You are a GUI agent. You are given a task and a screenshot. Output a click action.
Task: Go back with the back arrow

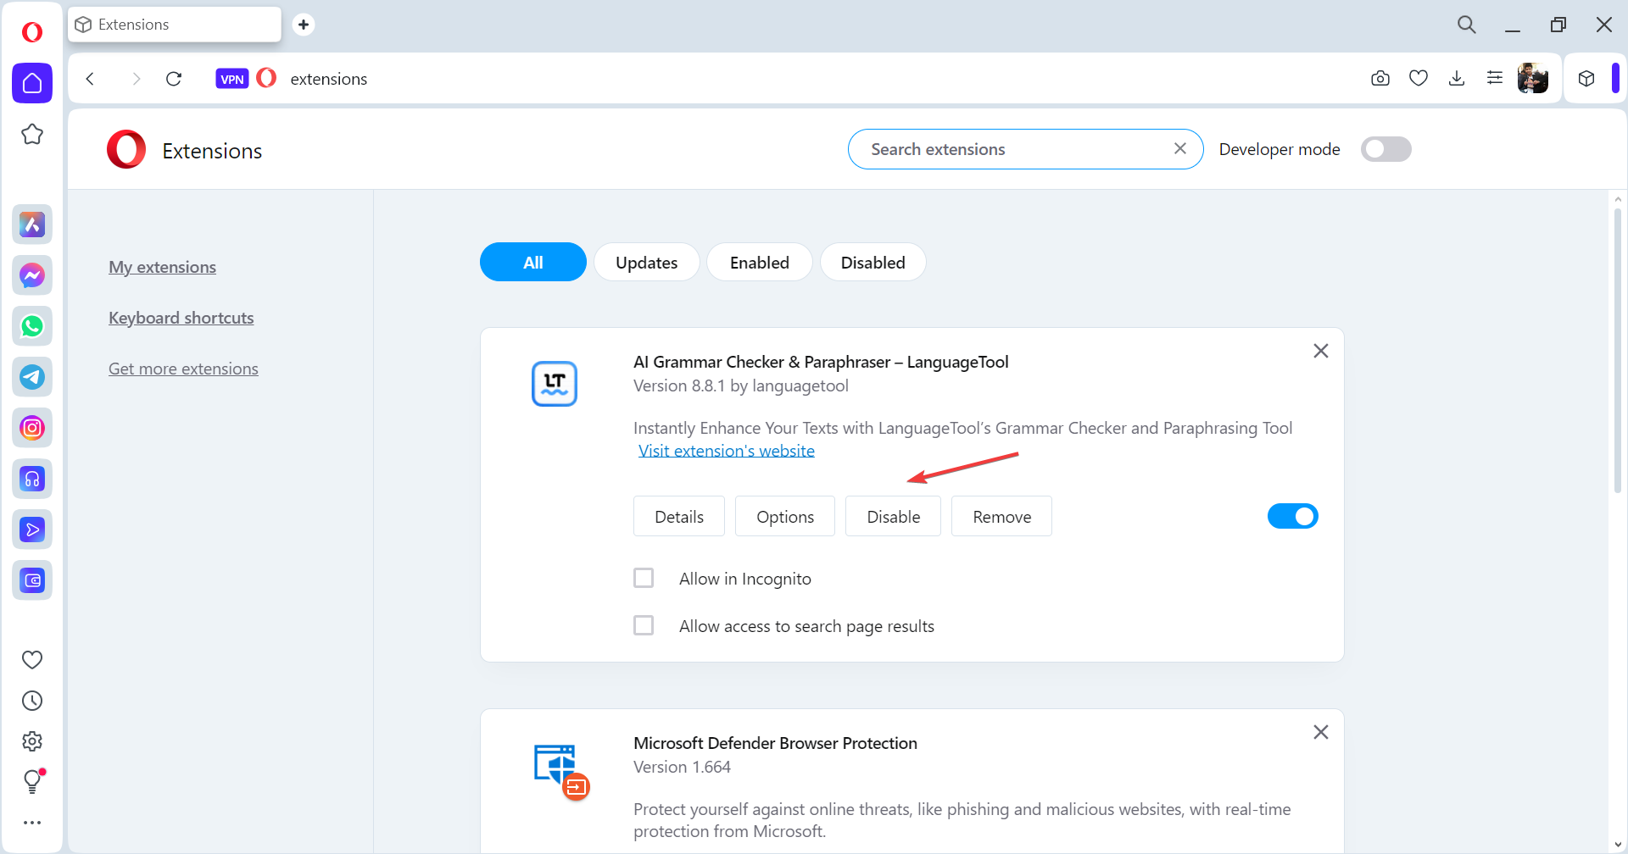tap(90, 79)
